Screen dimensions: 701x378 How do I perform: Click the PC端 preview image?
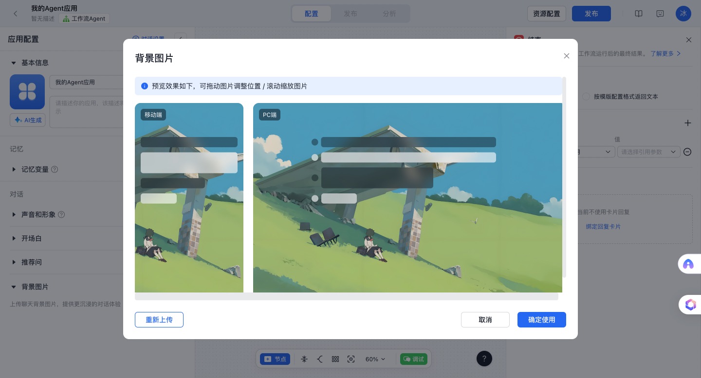coord(407,198)
